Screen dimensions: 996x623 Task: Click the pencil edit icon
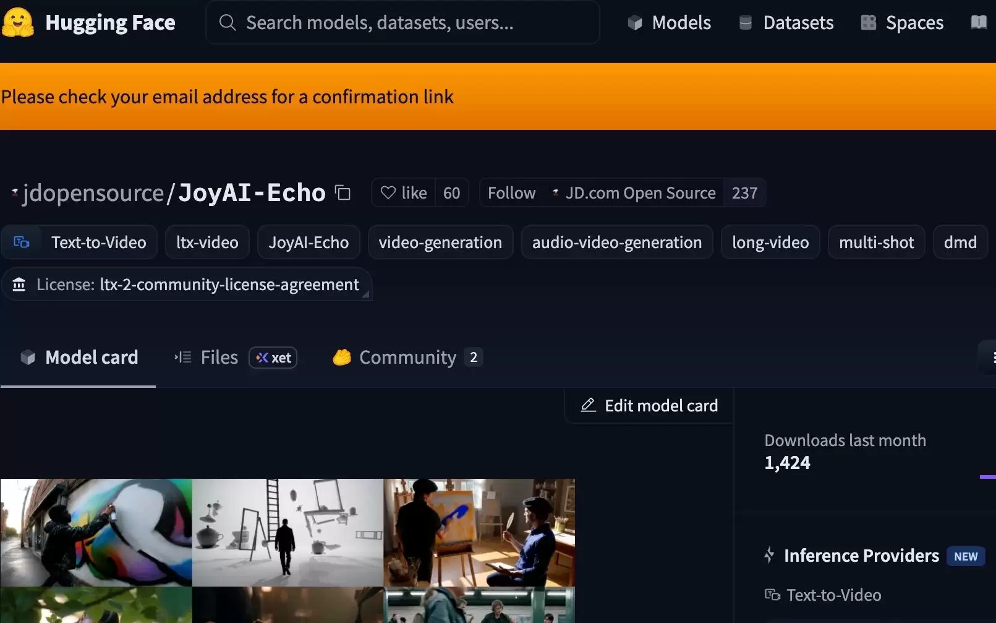(x=589, y=405)
